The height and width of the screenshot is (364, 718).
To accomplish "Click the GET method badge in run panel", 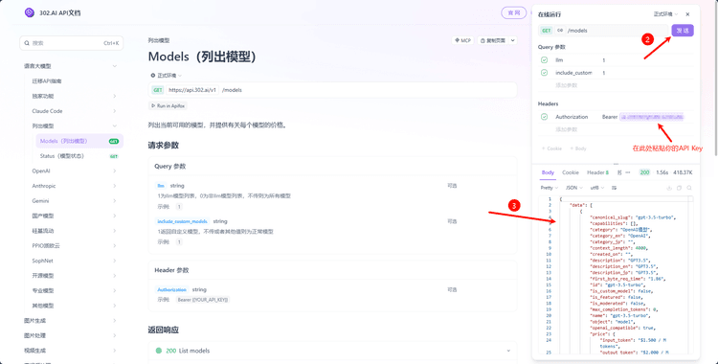I will 547,31.
